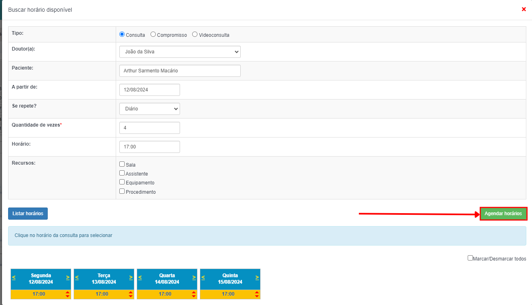Go to next day on Quinta 15/08/2024 card
532x305 pixels.
[257, 277]
